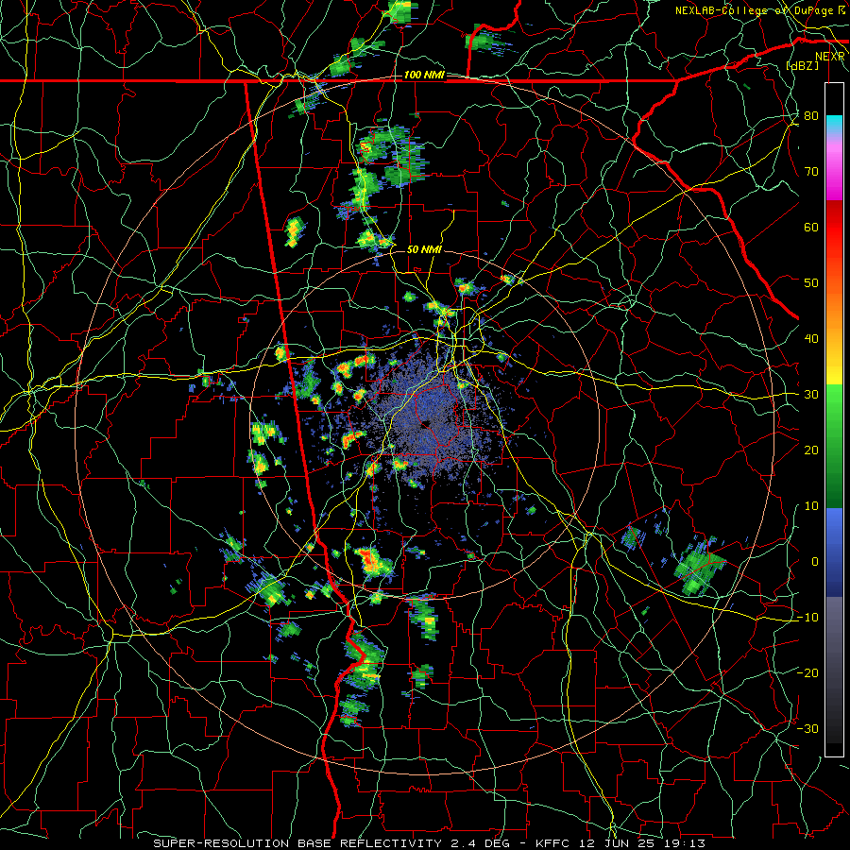The image size is (850, 850).
Task: Click the 0 value on the dBZ scale
Action: tap(815, 562)
